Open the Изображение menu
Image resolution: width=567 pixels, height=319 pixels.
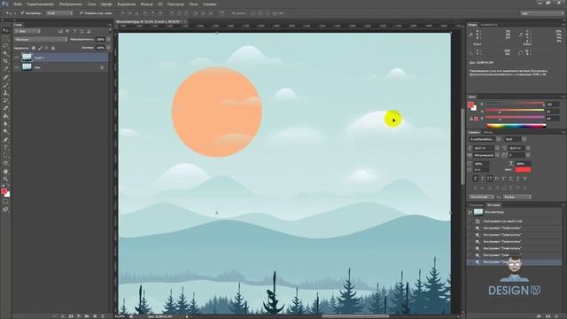tap(71, 4)
